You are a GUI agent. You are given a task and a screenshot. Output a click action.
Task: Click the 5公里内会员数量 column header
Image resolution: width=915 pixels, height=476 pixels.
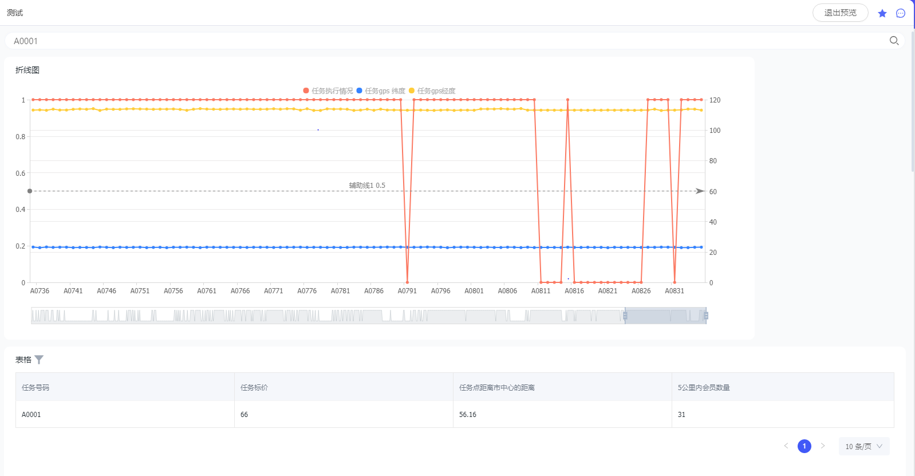(704, 388)
